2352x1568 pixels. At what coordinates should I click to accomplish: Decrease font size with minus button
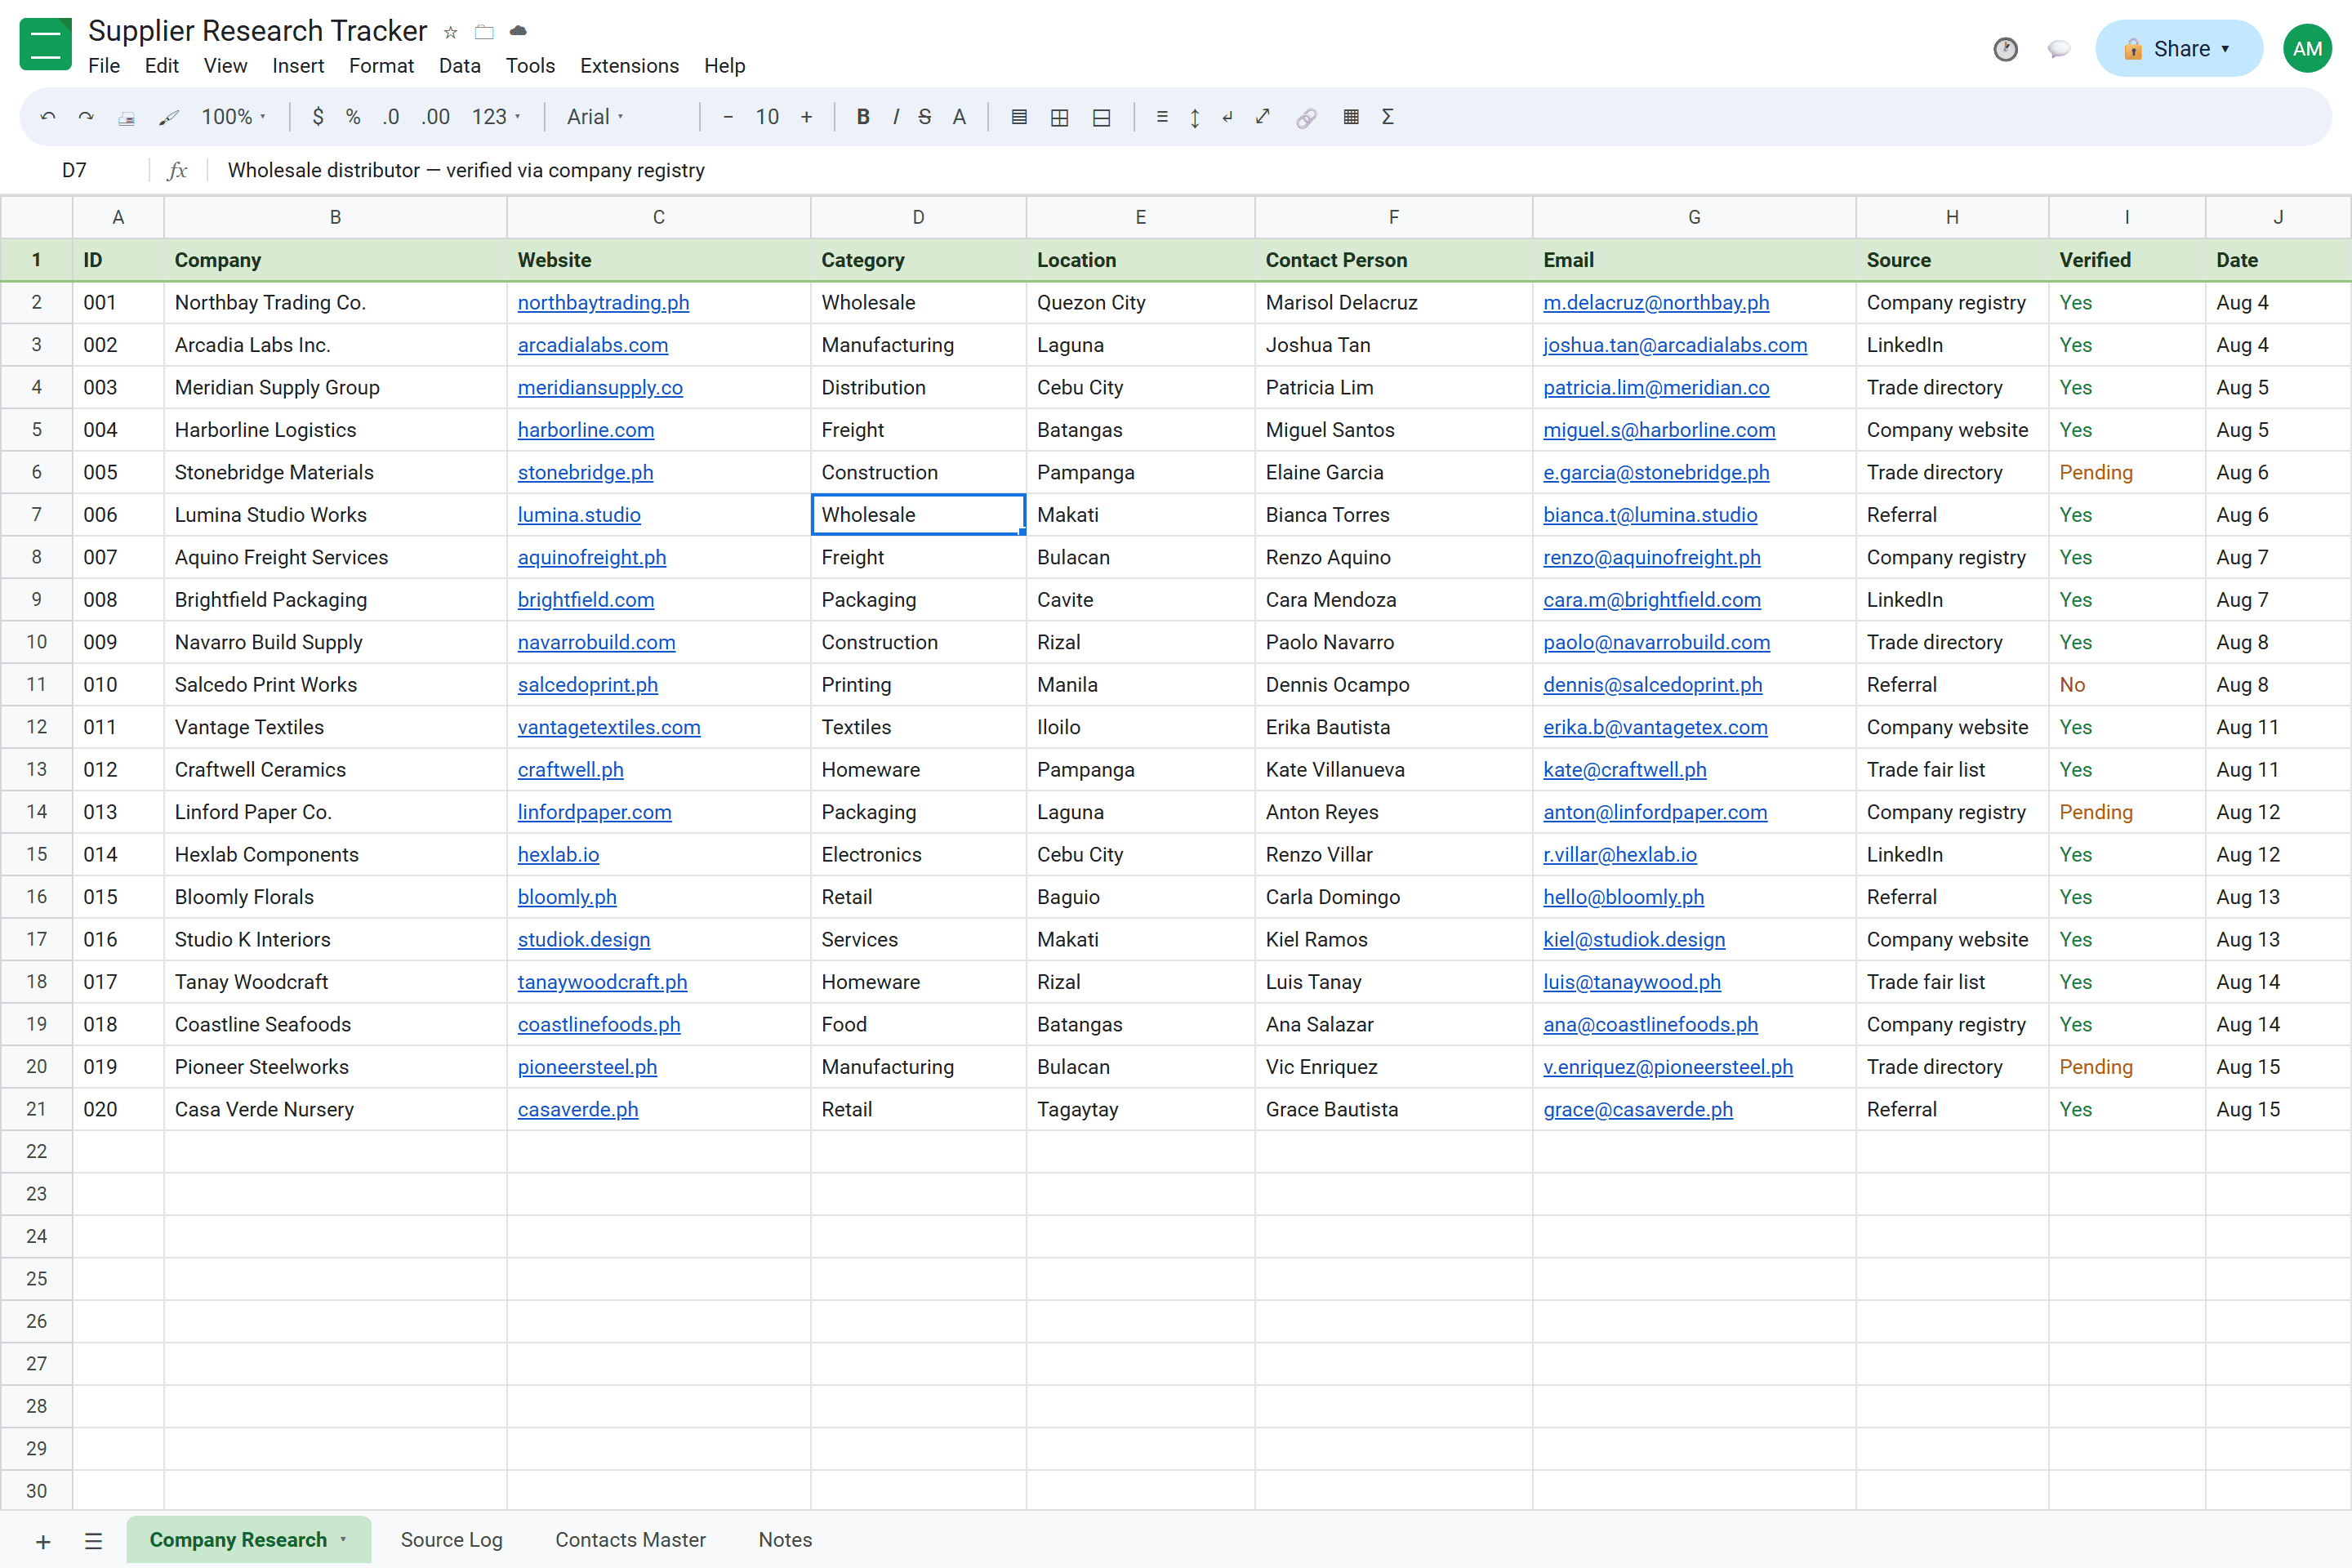pyautogui.click(x=728, y=117)
